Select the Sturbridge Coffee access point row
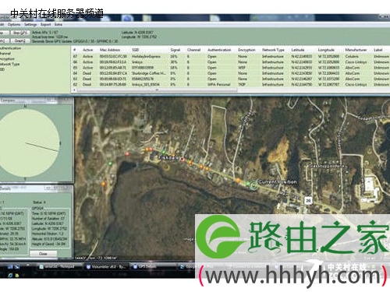This screenshot has width=390, height=292. click(231, 73)
